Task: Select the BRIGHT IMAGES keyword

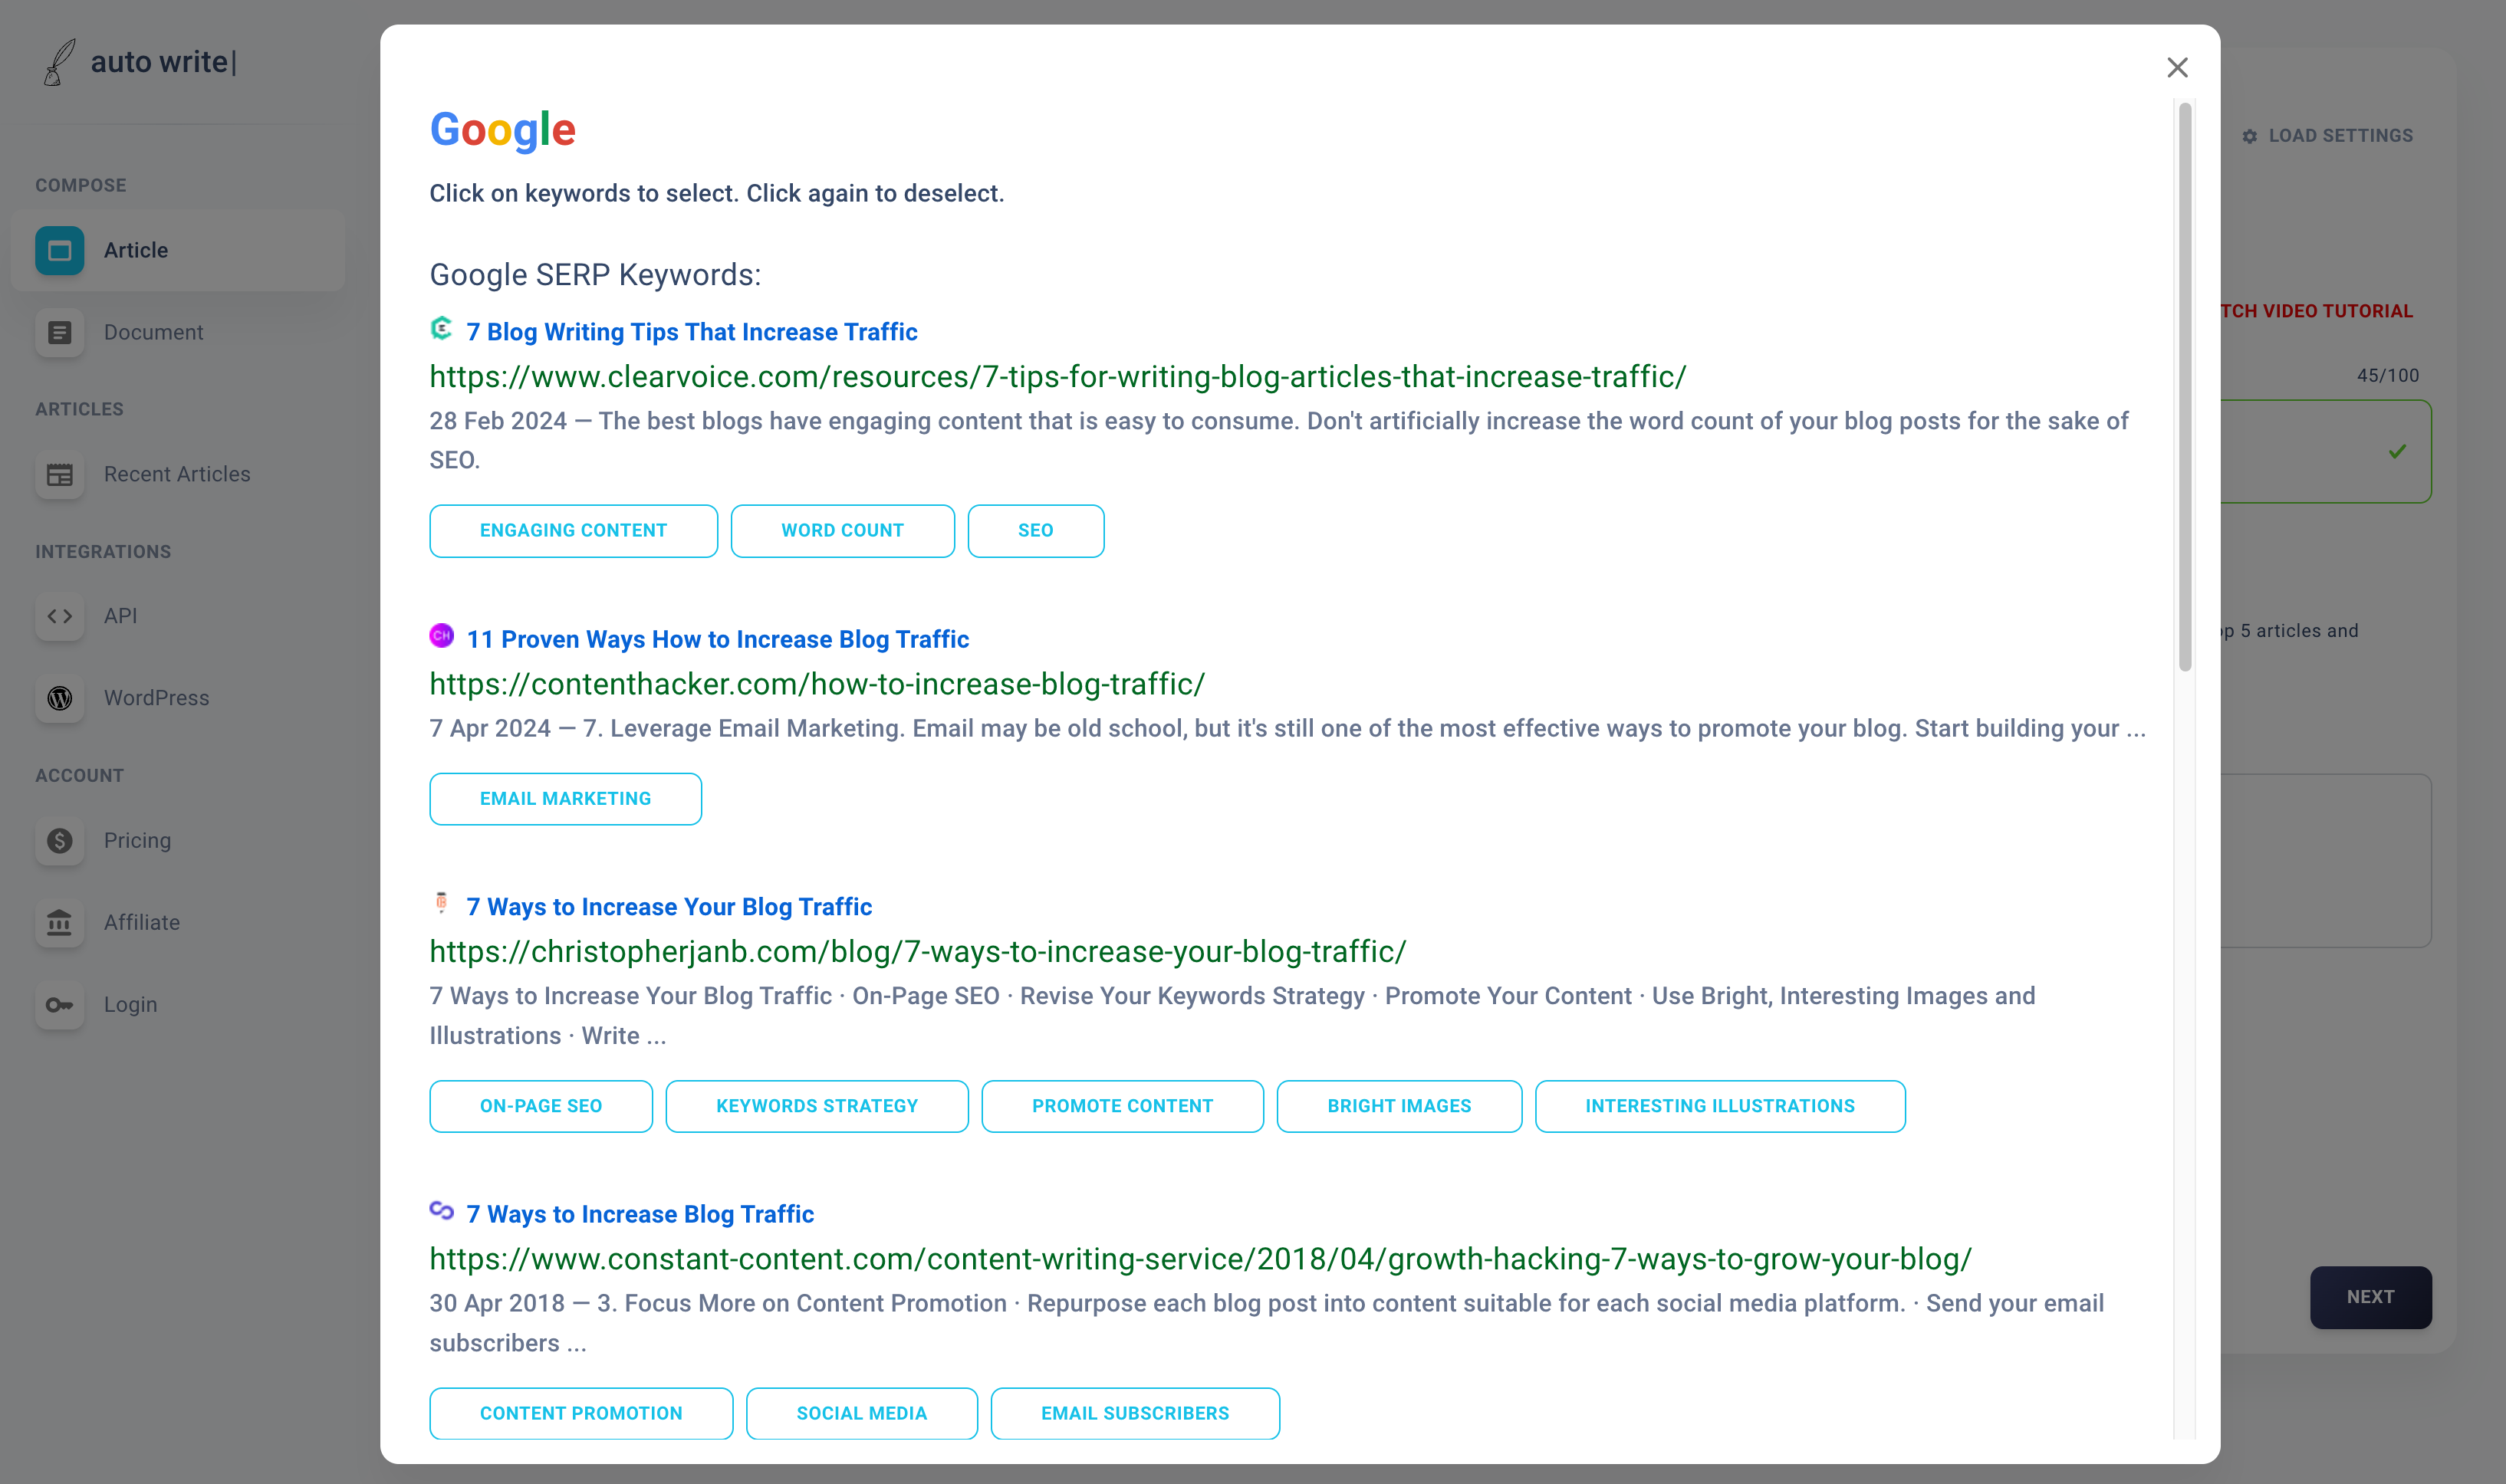Action: click(1399, 1106)
